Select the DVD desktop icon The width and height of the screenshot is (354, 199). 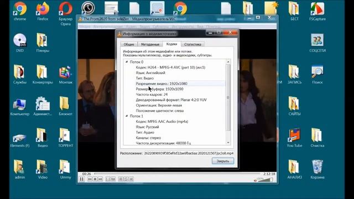click(20, 43)
